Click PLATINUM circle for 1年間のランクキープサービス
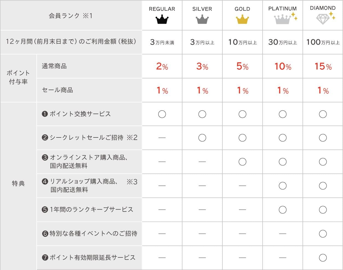The height and width of the screenshot is (270, 343). (x=283, y=210)
